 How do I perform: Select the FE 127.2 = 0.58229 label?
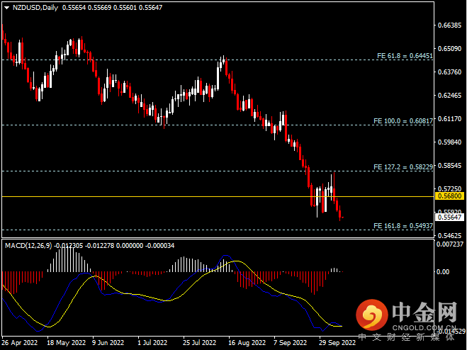(x=403, y=167)
